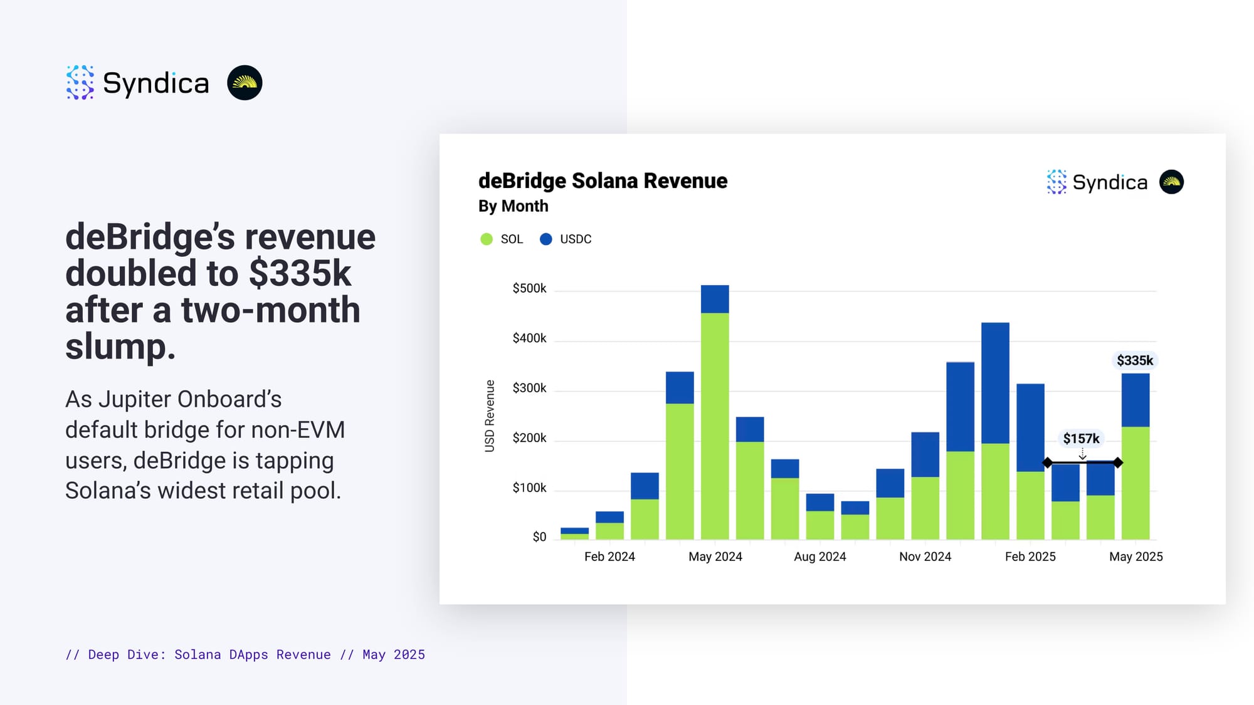Click the $335k bar annotation label
This screenshot has width=1254, height=705.
coord(1135,360)
